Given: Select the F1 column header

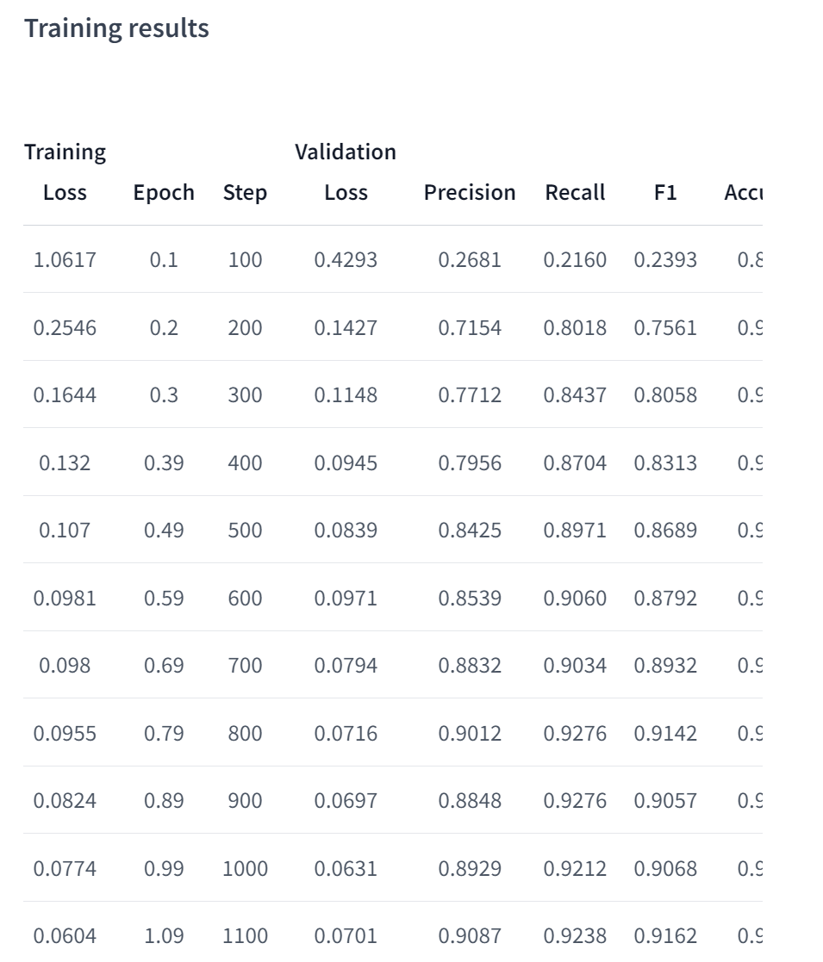Looking at the screenshot, I should 665,193.
